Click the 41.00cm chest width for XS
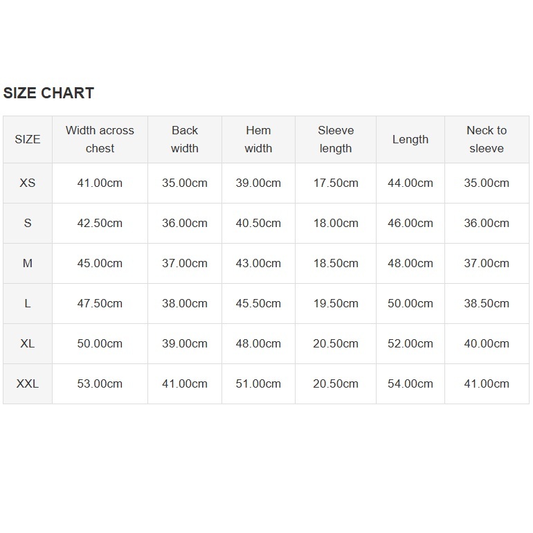Screen dimensions: 533x533 pyautogui.click(x=100, y=183)
